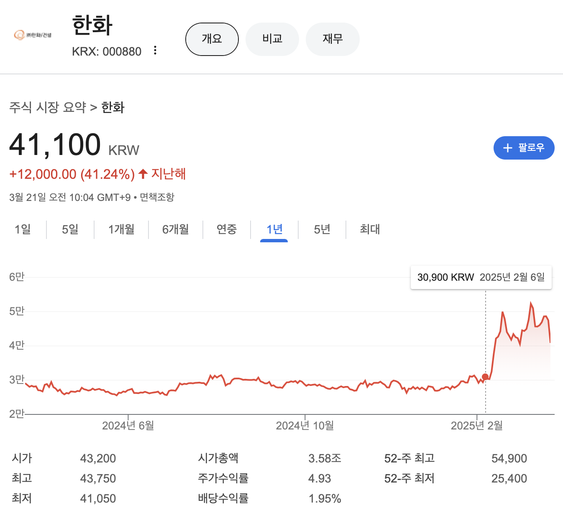Image resolution: width=563 pixels, height=513 pixels.
Task: Click the Hanwha company logo
Action: tap(33, 35)
